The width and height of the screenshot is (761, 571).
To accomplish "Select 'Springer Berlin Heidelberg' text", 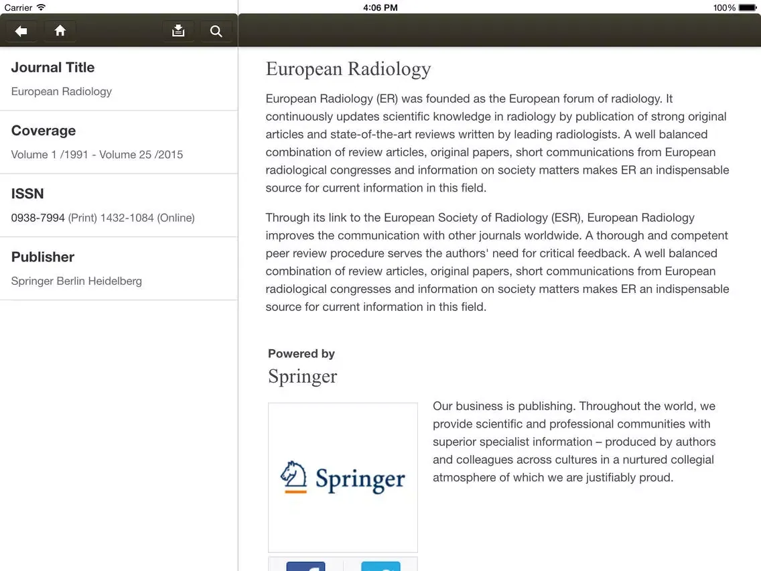I will [76, 281].
